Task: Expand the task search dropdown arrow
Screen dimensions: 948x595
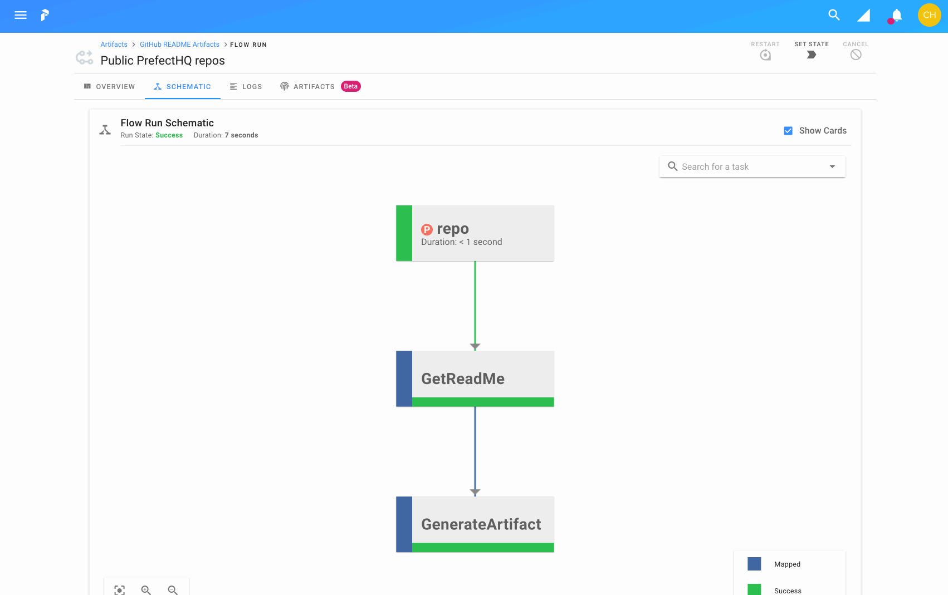Action: (x=832, y=166)
